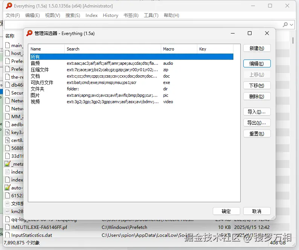Open the 书签(B) menu
Screen dimensions: 299x250
tap(131, 15)
